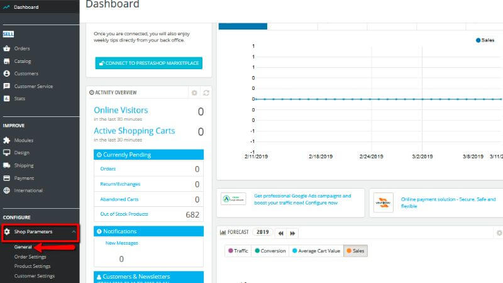
Task: Open Modules via the puzzle icon
Action: [x=7, y=140]
